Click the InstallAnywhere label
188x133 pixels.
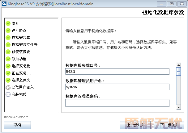(16, 117)
